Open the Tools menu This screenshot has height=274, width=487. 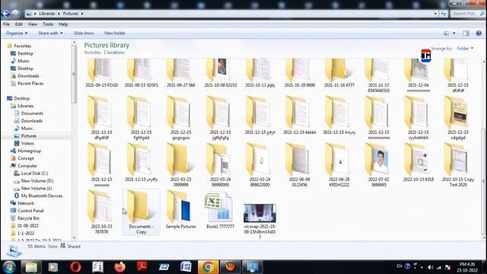pyautogui.click(x=48, y=24)
